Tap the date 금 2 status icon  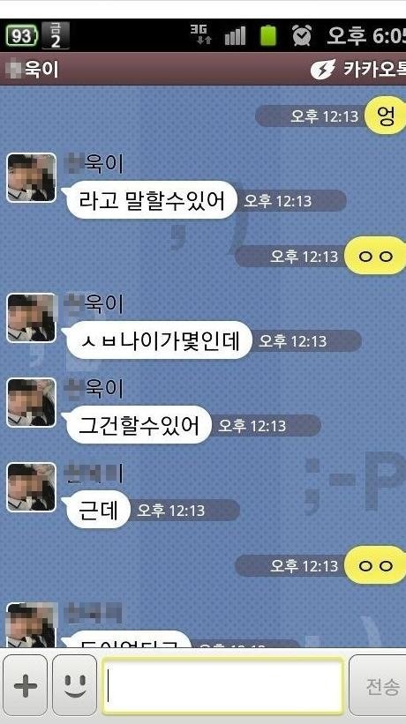tap(56, 35)
